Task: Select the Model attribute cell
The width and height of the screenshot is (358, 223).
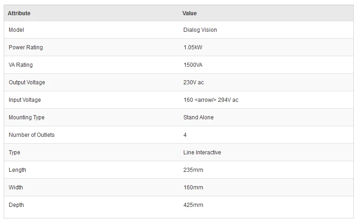Action: click(16, 30)
